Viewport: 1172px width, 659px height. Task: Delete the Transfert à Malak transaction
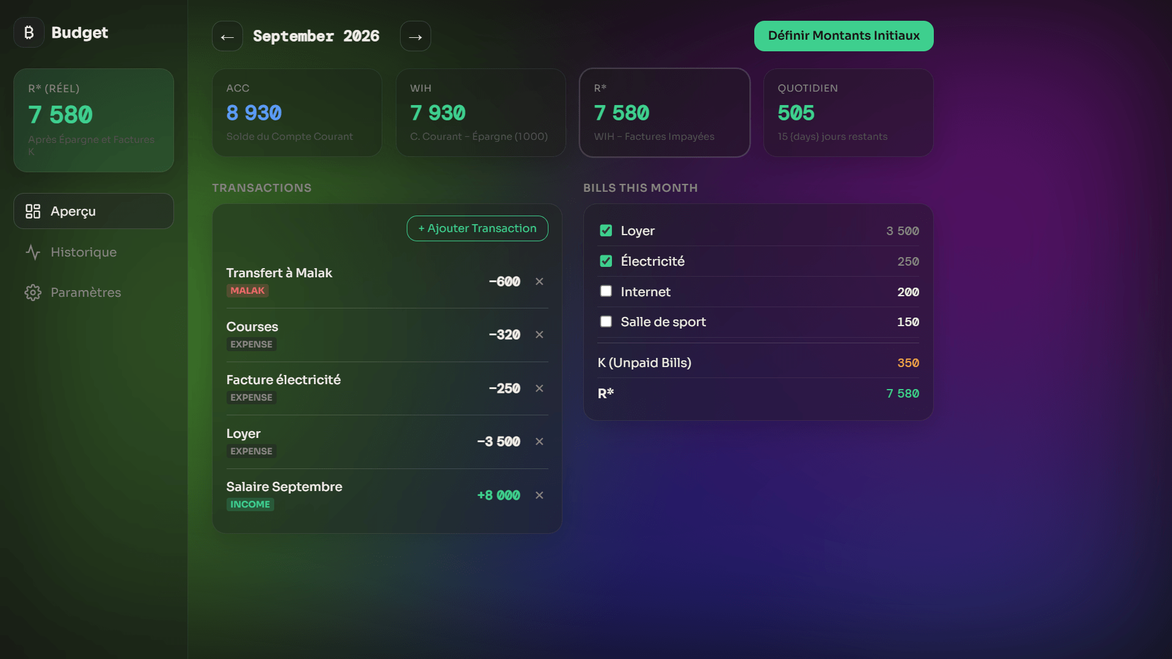(539, 282)
